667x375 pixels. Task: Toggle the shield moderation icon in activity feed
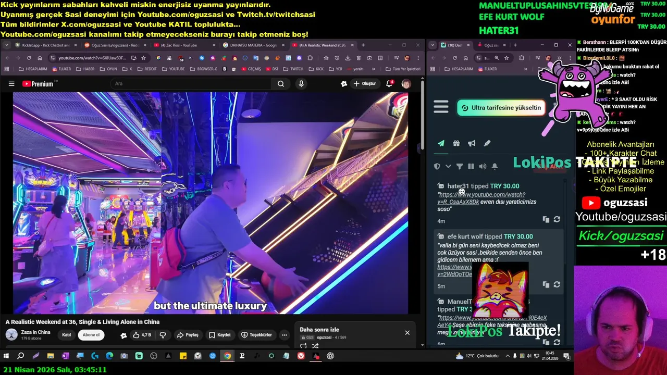click(x=437, y=166)
